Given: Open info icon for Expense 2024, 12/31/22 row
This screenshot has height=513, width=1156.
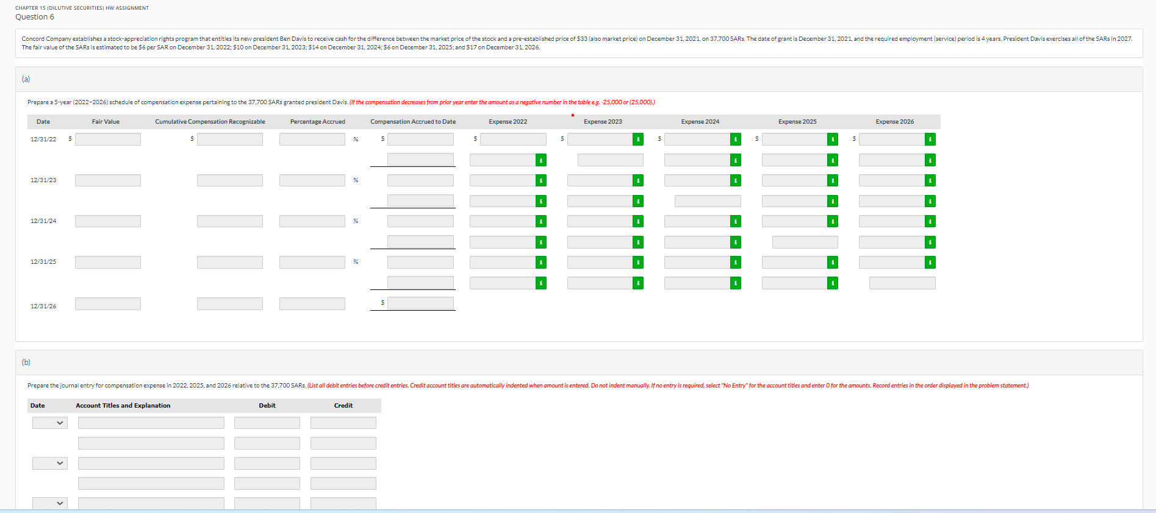Looking at the screenshot, I should [736, 140].
